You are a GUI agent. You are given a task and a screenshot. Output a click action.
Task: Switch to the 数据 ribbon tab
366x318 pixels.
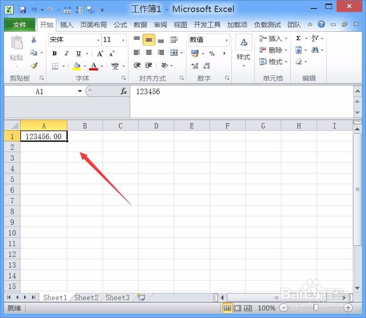(140, 25)
